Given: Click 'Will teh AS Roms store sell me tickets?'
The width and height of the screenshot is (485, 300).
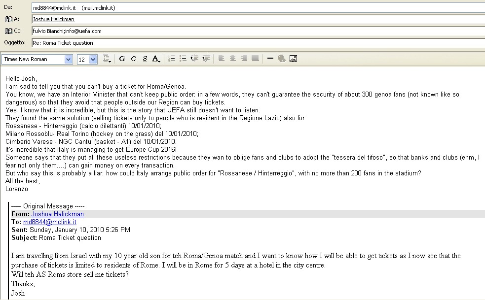Looking at the screenshot, I should click(70, 274).
